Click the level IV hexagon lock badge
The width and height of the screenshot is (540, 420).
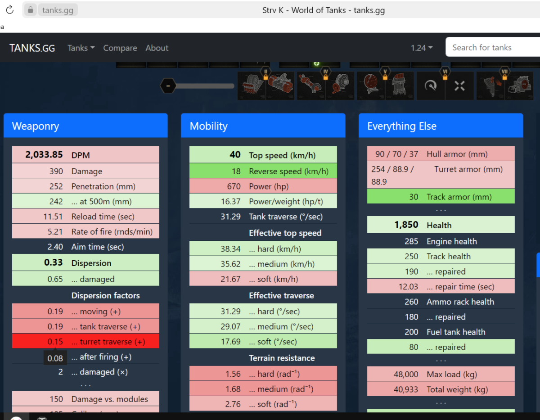click(326, 73)
